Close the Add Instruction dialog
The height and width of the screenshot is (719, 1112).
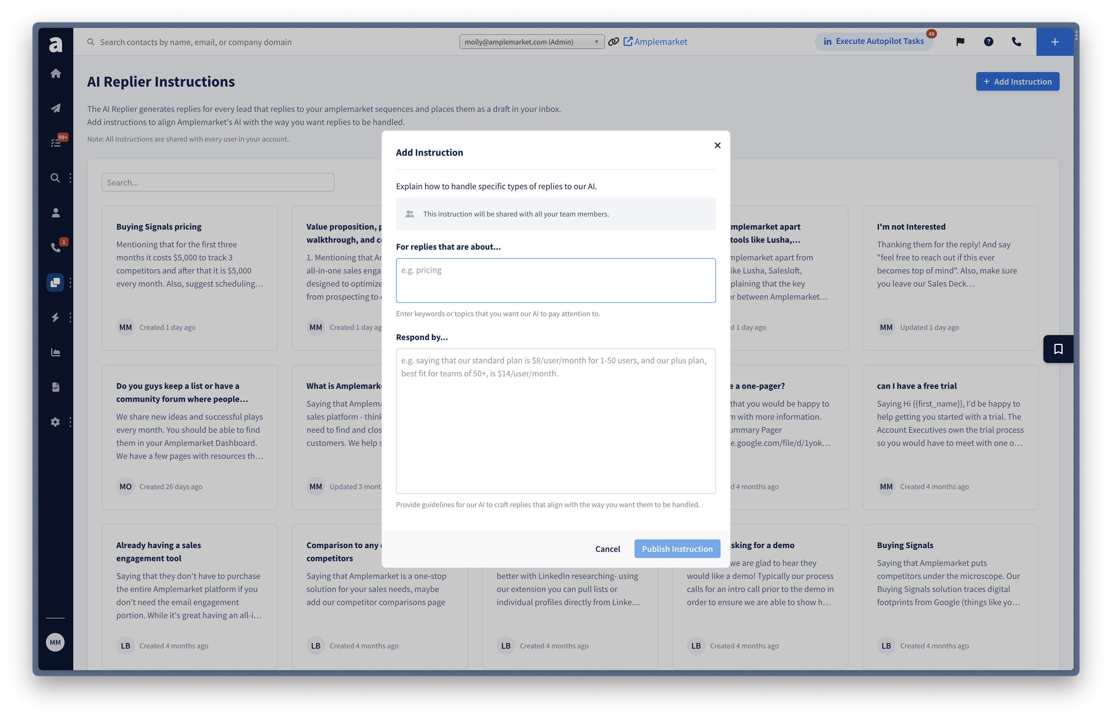click(x=717, y=145)
